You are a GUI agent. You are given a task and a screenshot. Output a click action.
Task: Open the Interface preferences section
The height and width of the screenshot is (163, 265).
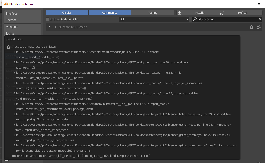[x=23, y=13]
